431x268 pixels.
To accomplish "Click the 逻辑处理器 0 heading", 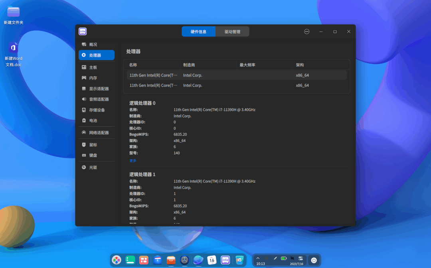I will coord(142,103).
